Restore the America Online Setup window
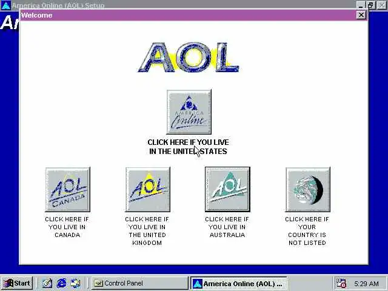Screen dimensions: 388x291 (x=370, y=5)
